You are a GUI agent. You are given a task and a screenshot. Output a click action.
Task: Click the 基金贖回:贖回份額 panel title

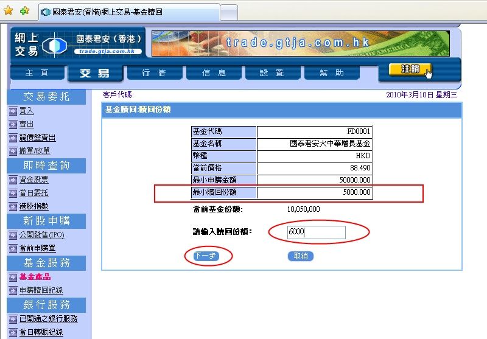pos(138,110)
